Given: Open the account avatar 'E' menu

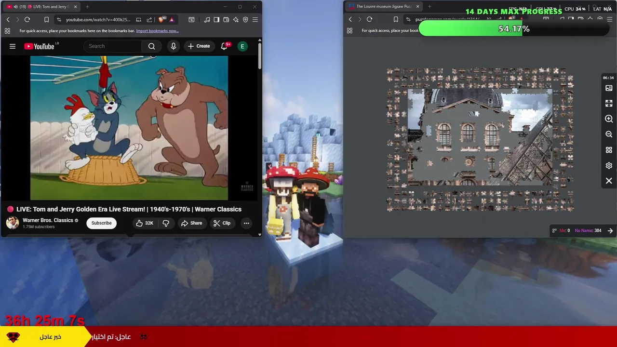Looking at the screenshot, I should 242,46.
